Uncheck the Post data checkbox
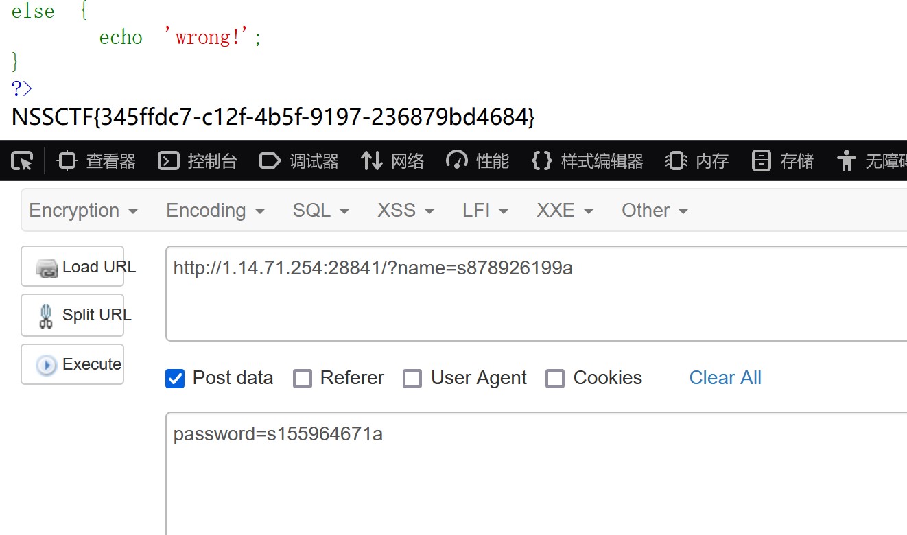907x535 pixels. click(175, 379)
